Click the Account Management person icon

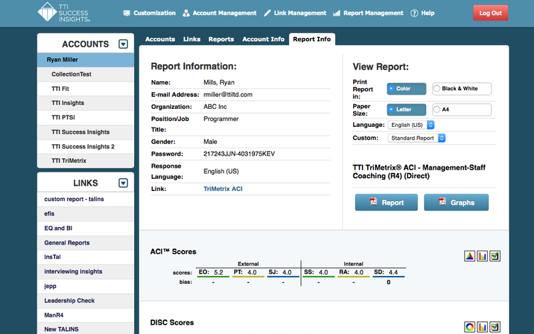[x=186, y=13]
